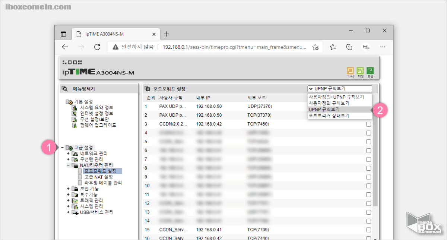Switch to the ipTIME A3004NS-M browser tab
The image size is (447, 240).
(104, 34)
